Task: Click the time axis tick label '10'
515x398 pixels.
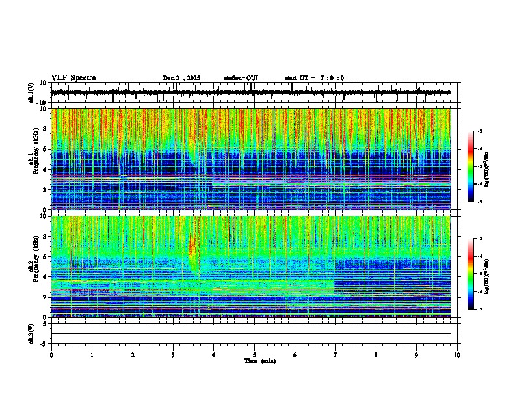Action: tap(457, 355)
